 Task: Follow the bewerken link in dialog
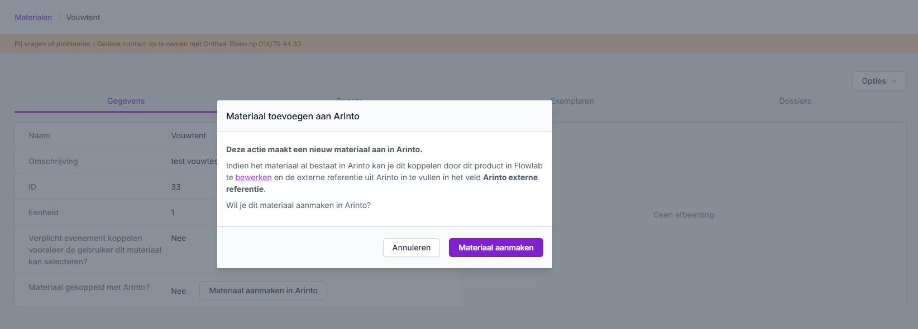pos(254,177)
